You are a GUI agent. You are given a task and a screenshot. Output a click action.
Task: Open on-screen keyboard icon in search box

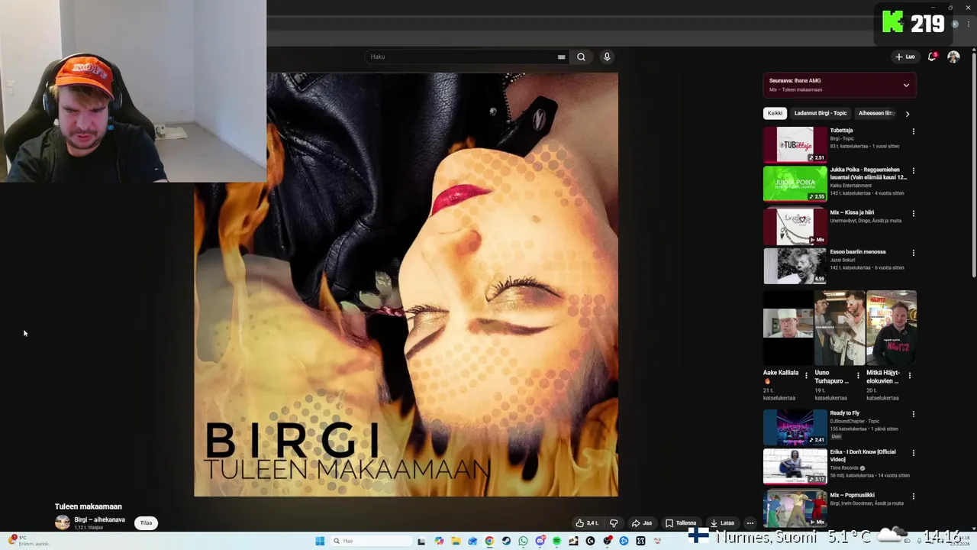coord(561,57)
